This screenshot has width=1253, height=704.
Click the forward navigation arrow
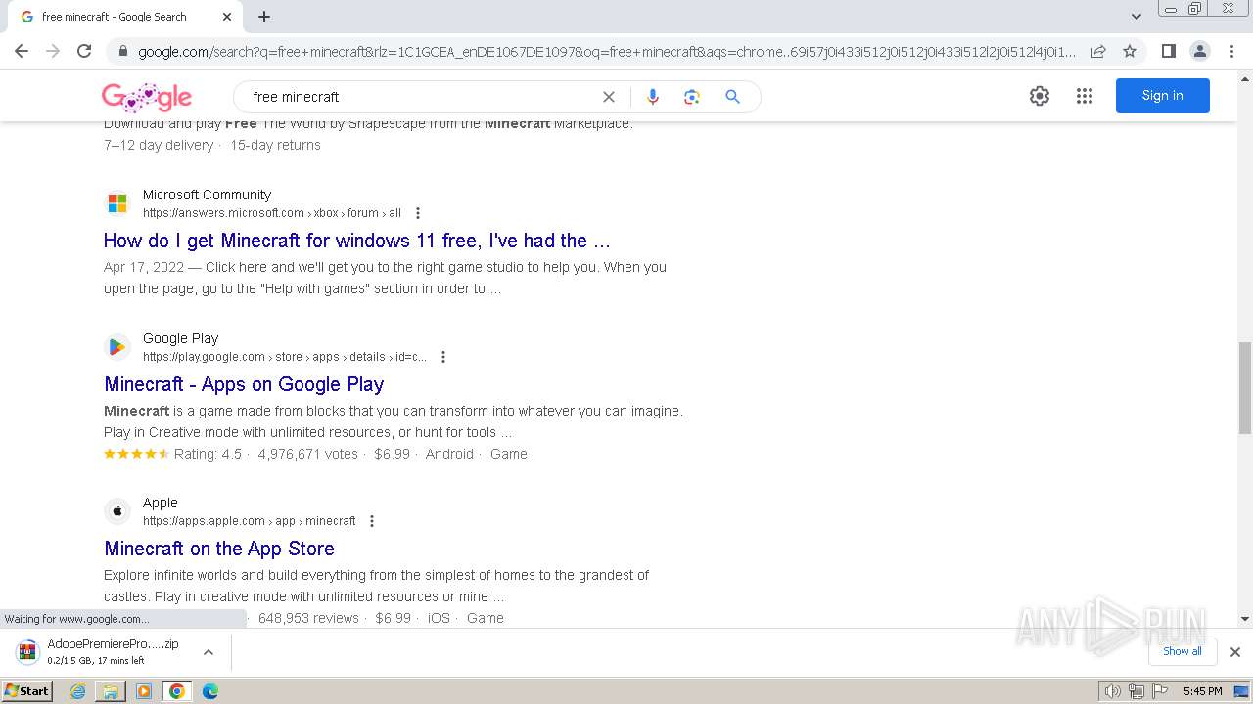point(53,51)
